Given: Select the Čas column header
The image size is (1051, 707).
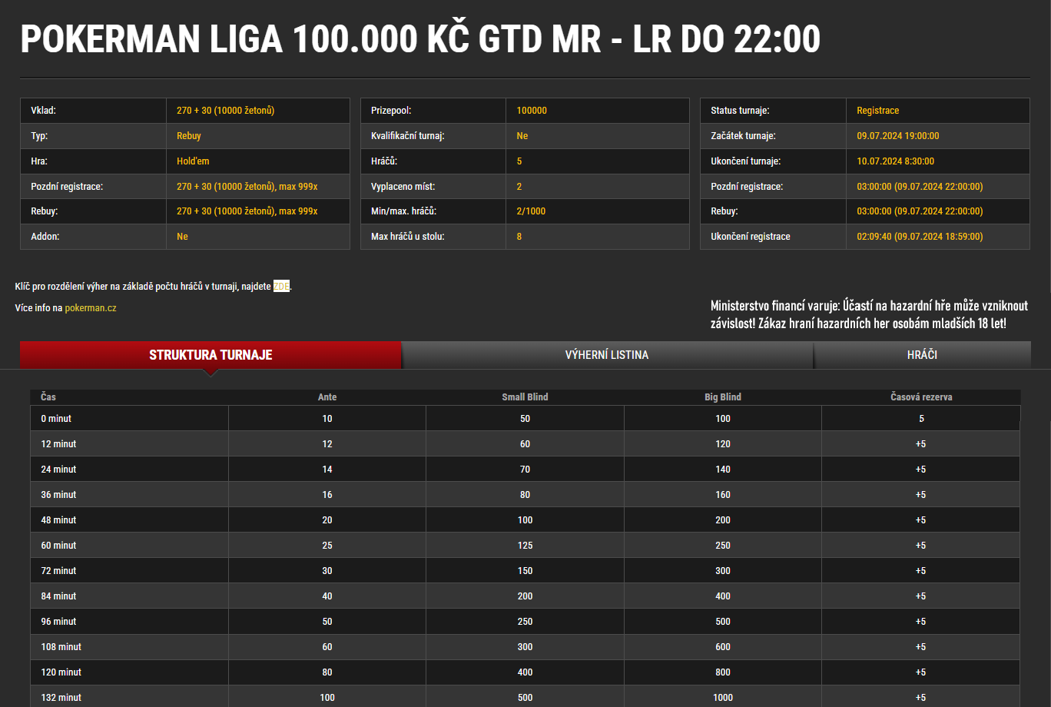Looking at the screenshot, I should pos(48,397).
